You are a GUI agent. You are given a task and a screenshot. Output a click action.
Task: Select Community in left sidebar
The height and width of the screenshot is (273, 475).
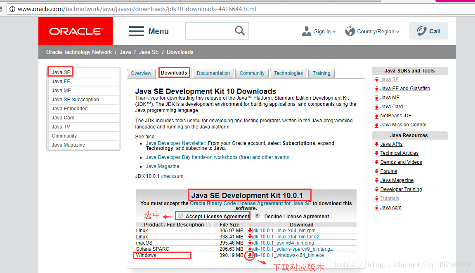[84, 136]
